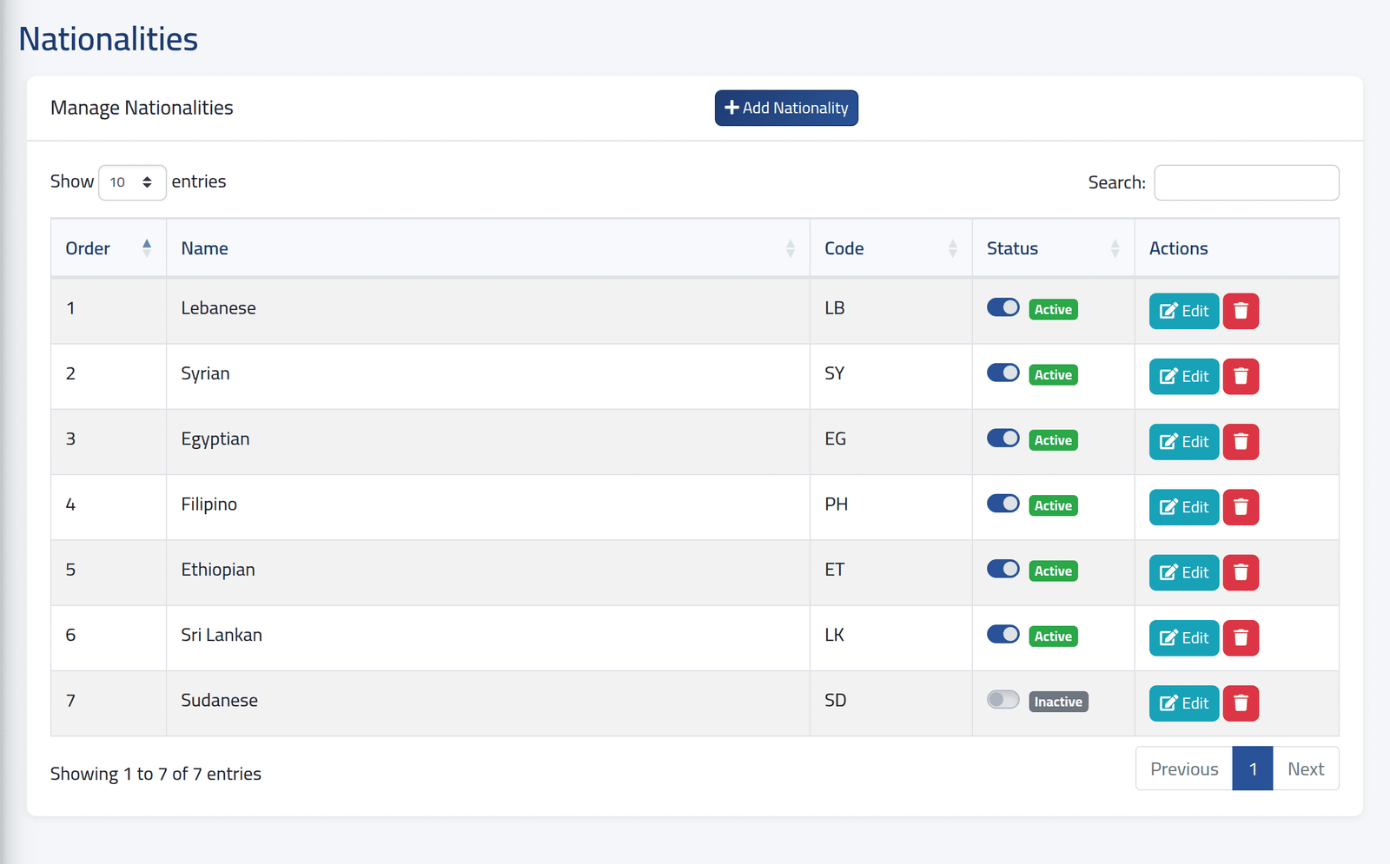This screenshot has height=864, width=1390.
Task: Go to Previous page
Action: (1184, 768)
